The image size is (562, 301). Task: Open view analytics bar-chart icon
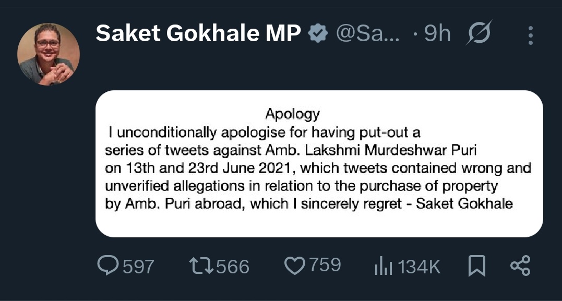(383, 267)
